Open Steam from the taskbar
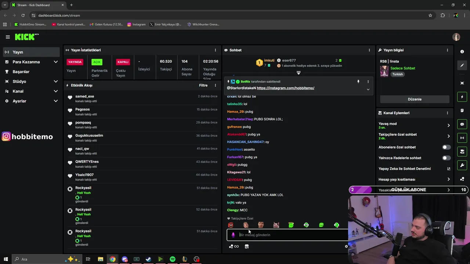 (148, 259)
